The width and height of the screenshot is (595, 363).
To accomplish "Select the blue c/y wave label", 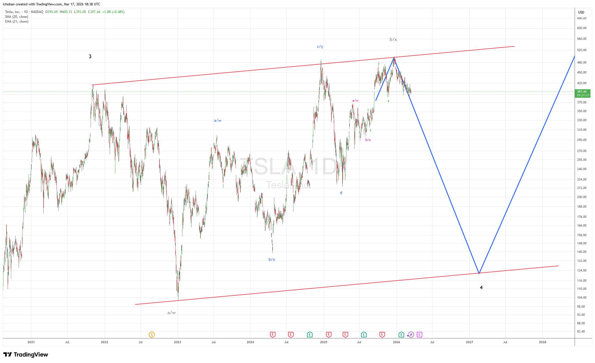I will click(320, 47).
